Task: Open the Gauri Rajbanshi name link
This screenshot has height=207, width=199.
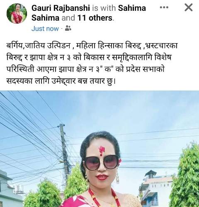Action: [61, 8]
